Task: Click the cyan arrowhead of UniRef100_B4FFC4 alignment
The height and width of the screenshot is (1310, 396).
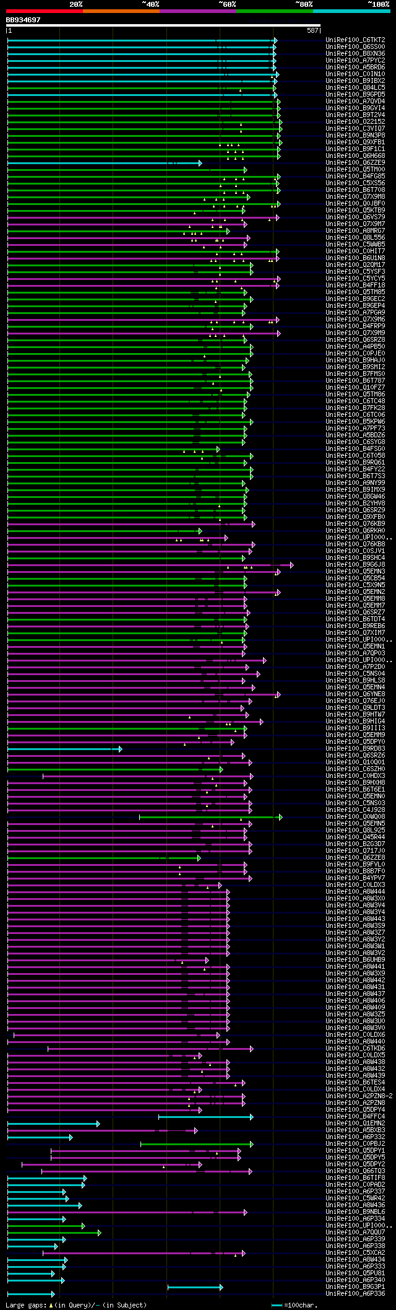Action: [251, 1117]
